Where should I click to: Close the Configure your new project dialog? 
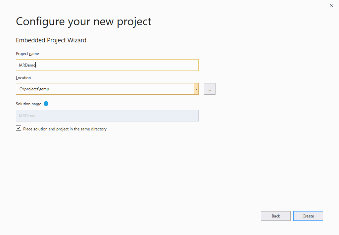click(x=331, y=5)
